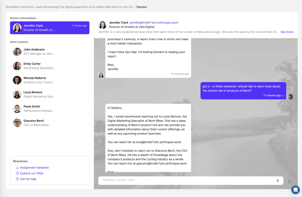Click the question mark Ask for help icon

tap(17, 179)
